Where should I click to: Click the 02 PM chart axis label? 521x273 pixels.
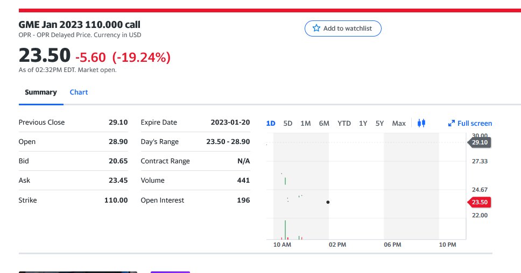(x=337, y=245)
